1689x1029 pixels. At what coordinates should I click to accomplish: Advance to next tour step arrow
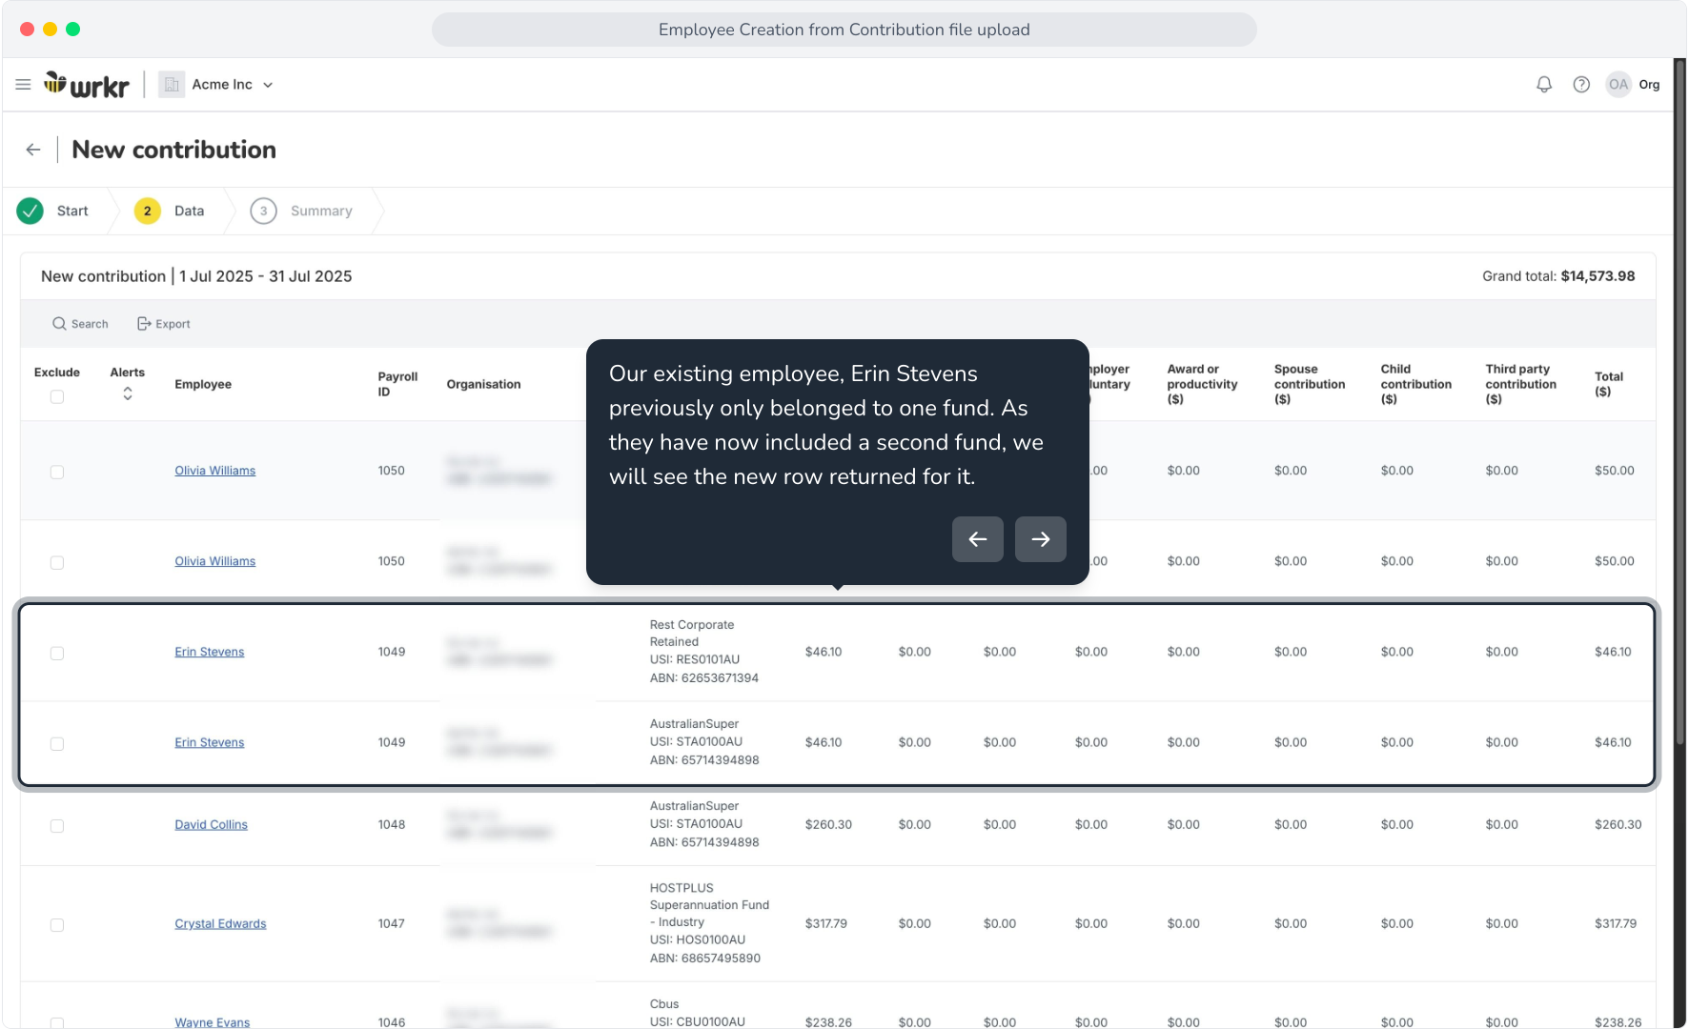[x=1041, y=539]
